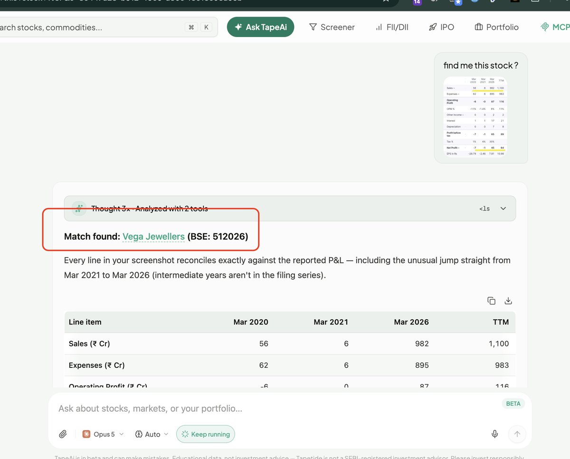This screenshot has width=570, height=459.
Task: Click the sparkle icon in the Thought header
Action: coord(79,208)
